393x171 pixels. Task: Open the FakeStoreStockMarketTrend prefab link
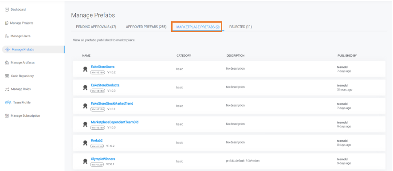coord(112,103)
